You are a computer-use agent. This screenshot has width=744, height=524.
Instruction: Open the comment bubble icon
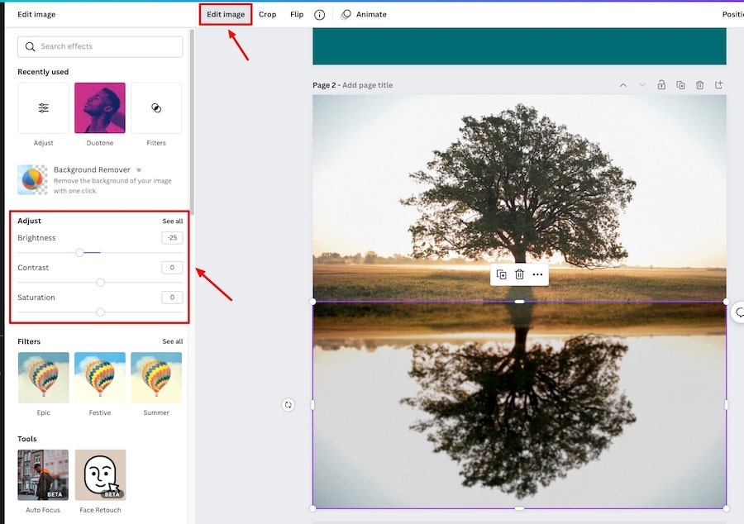coord(739,312)
